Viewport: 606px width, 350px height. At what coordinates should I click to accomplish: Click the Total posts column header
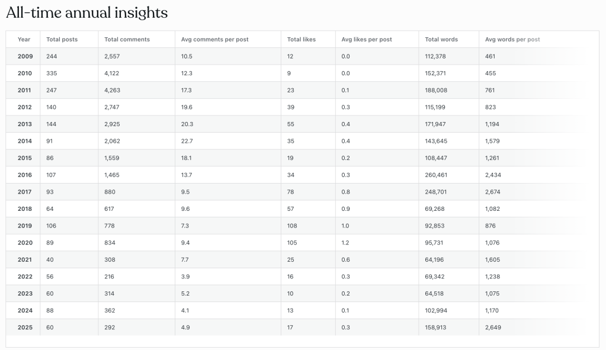point(62,40)
